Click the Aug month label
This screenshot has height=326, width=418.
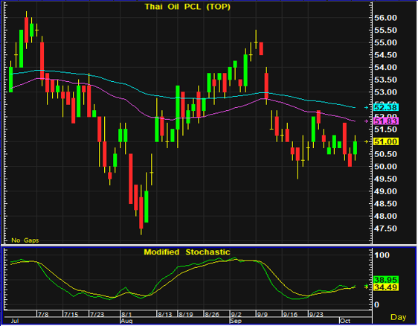[126, 321]
